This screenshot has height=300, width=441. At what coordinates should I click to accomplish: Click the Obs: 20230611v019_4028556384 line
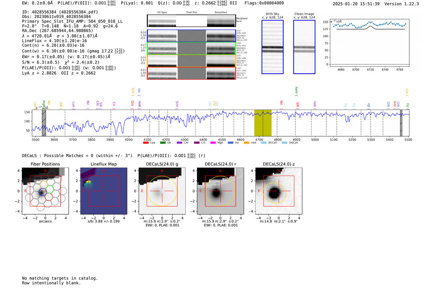(x=56, y=17)
